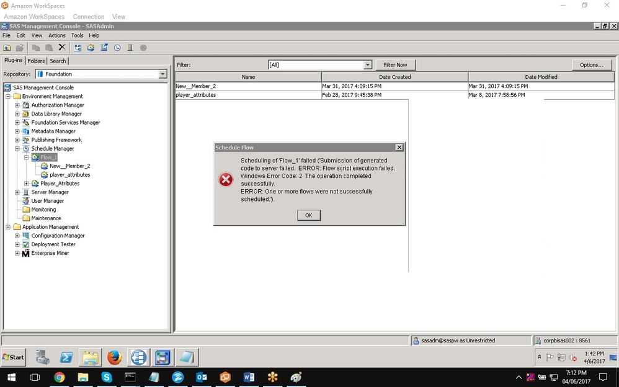Expand the Server Manager node
The image size is (619, 387).
(x=17, y=192)
